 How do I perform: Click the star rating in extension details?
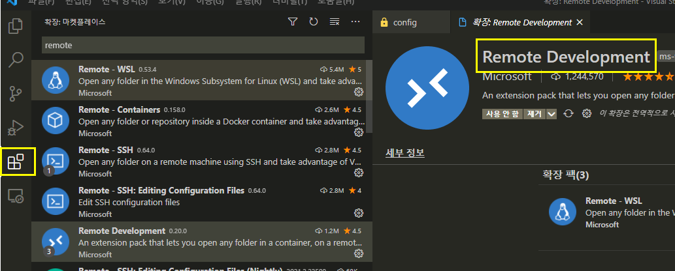point(649,77)
